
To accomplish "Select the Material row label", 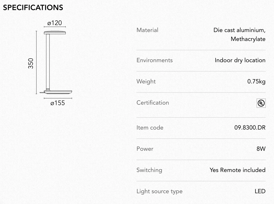I will (x=147, y=30).
